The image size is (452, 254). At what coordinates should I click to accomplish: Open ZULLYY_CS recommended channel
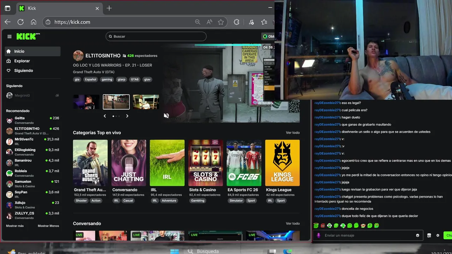point(32,216)
